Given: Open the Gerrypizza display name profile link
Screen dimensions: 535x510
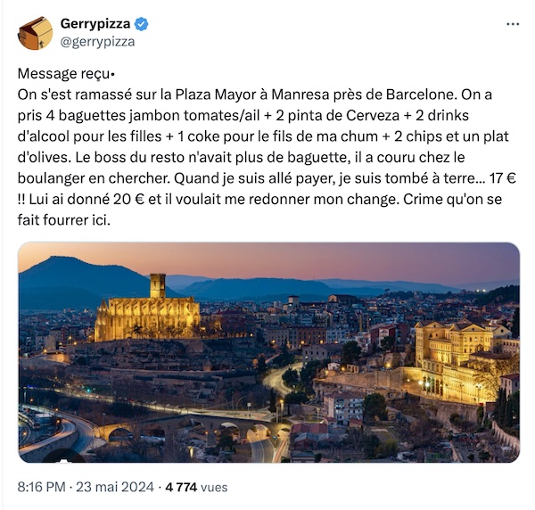Looking at the screenshot, I should coord(95,24).
